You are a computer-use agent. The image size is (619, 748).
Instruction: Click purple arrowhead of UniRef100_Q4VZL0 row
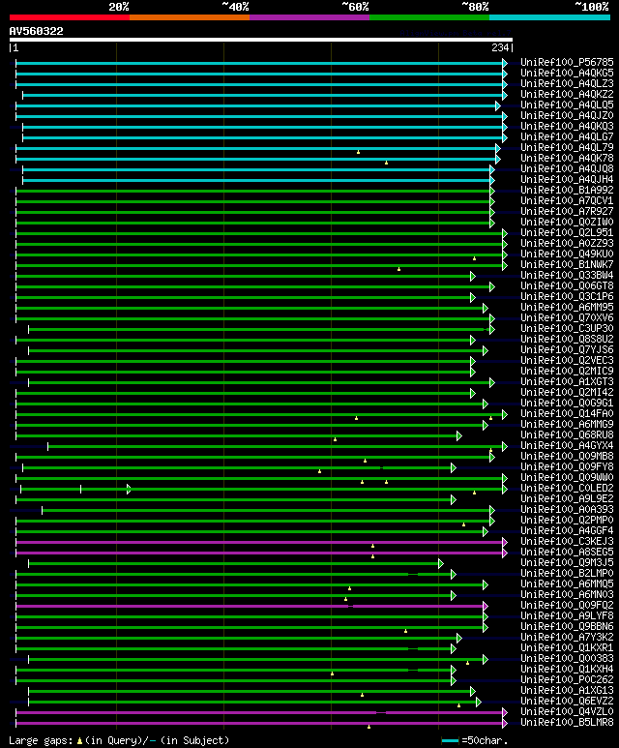point(505,713)
